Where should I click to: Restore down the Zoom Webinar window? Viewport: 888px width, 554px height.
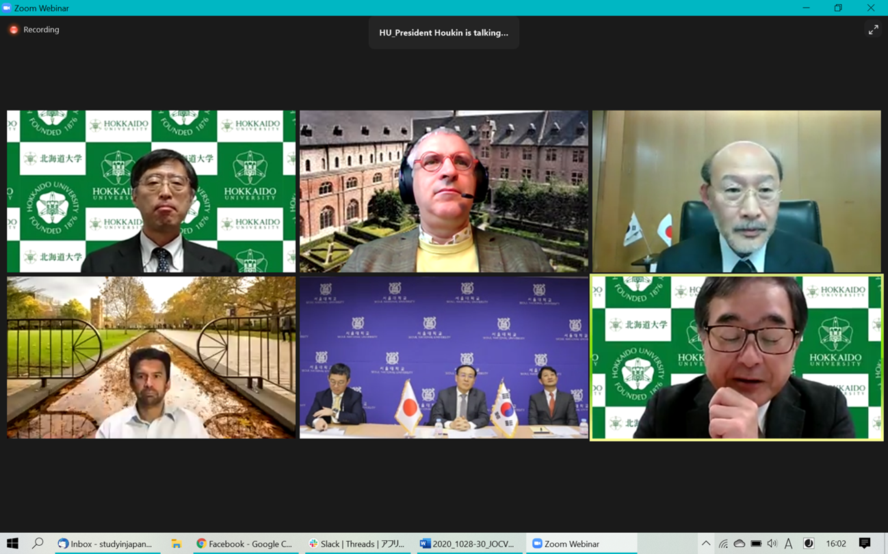(838, 8)
